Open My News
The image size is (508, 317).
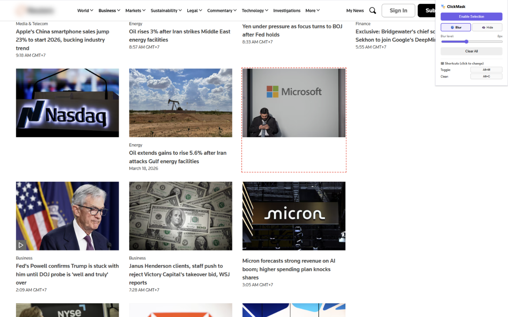tap(355, 11)
